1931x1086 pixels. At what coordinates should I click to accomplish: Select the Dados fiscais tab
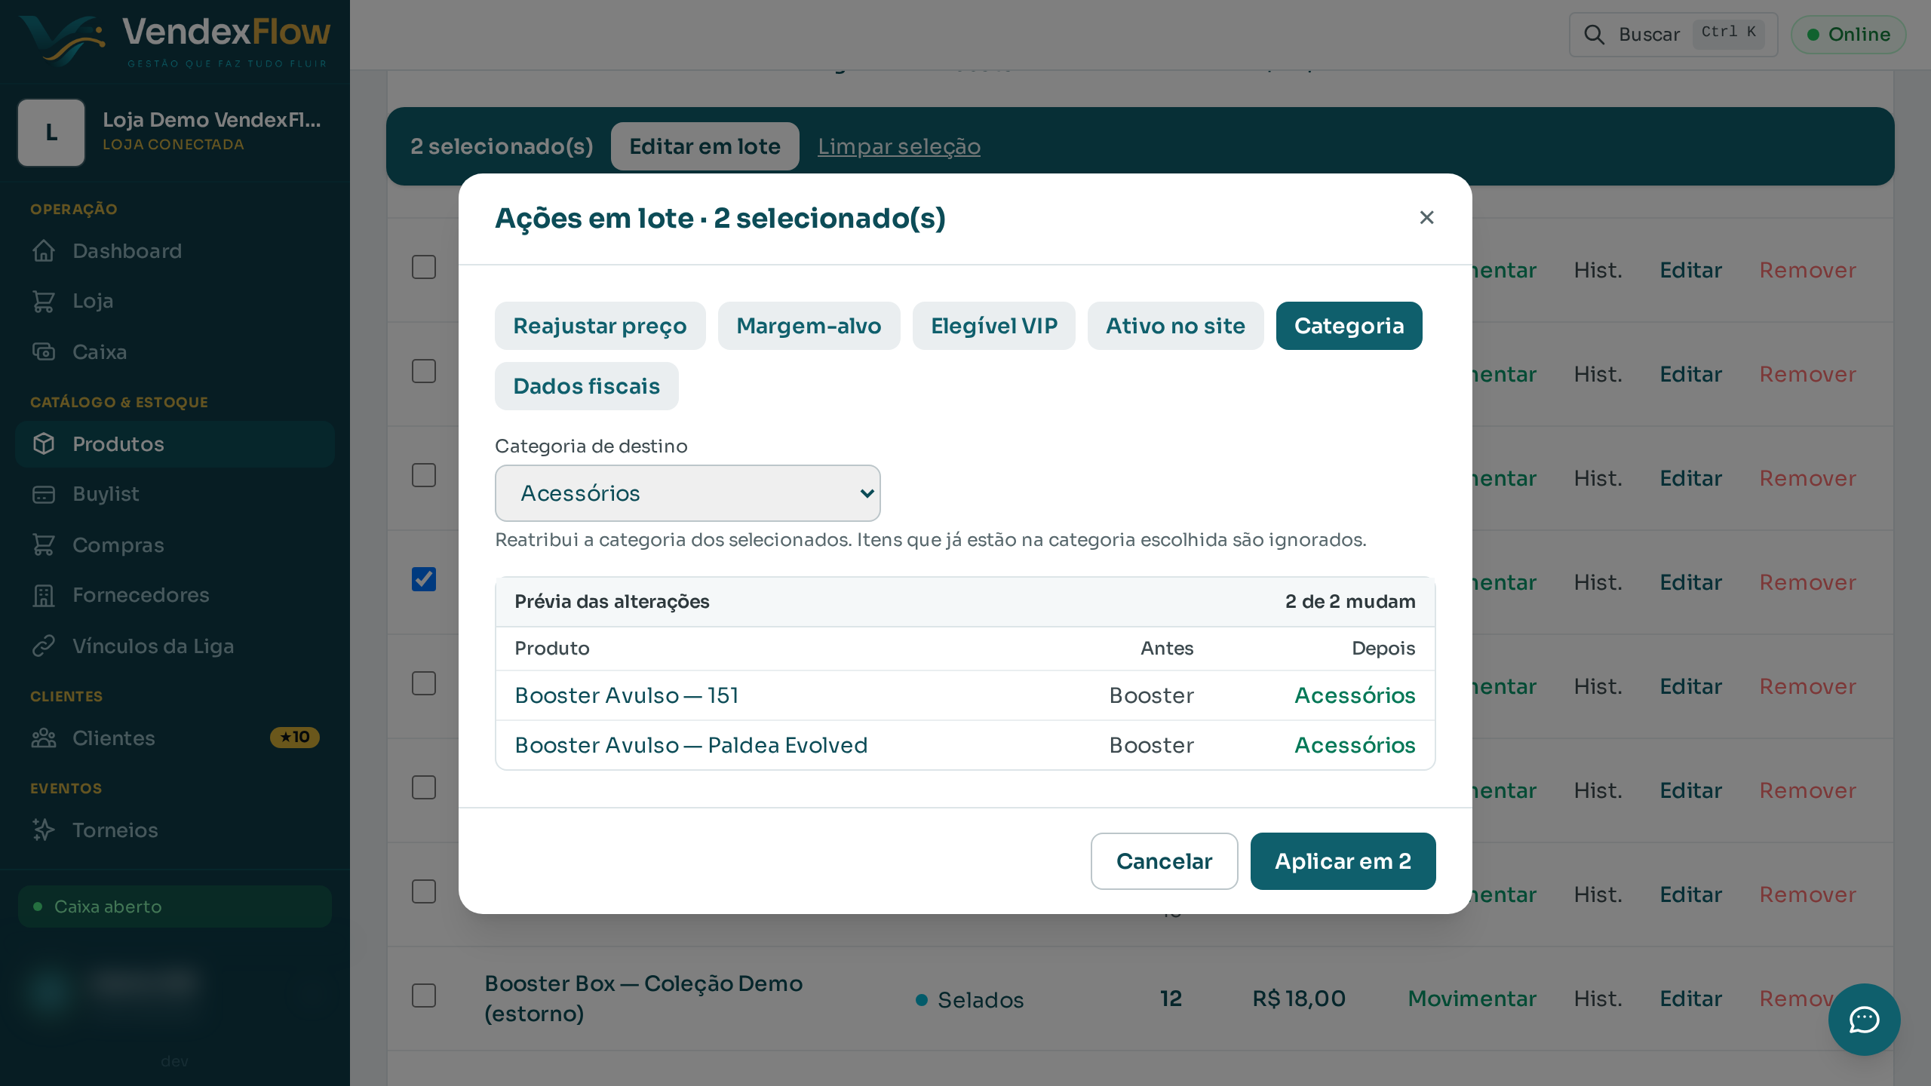point(587,386)
